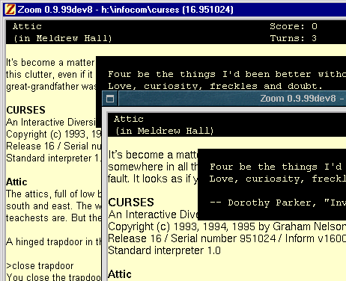
Task: Click 'Copyright (c) 1993, 1994, 1995 by Graham Nelson' line
Action: pos(227,226)
